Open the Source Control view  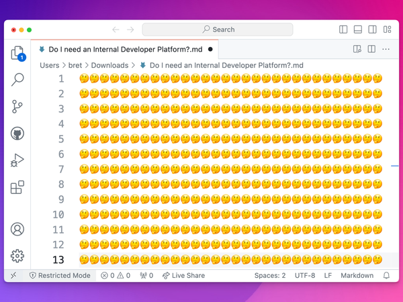tap(17, 107)
